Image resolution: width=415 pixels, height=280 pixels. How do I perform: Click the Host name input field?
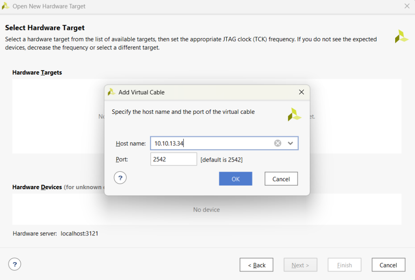tap(211, 143)
